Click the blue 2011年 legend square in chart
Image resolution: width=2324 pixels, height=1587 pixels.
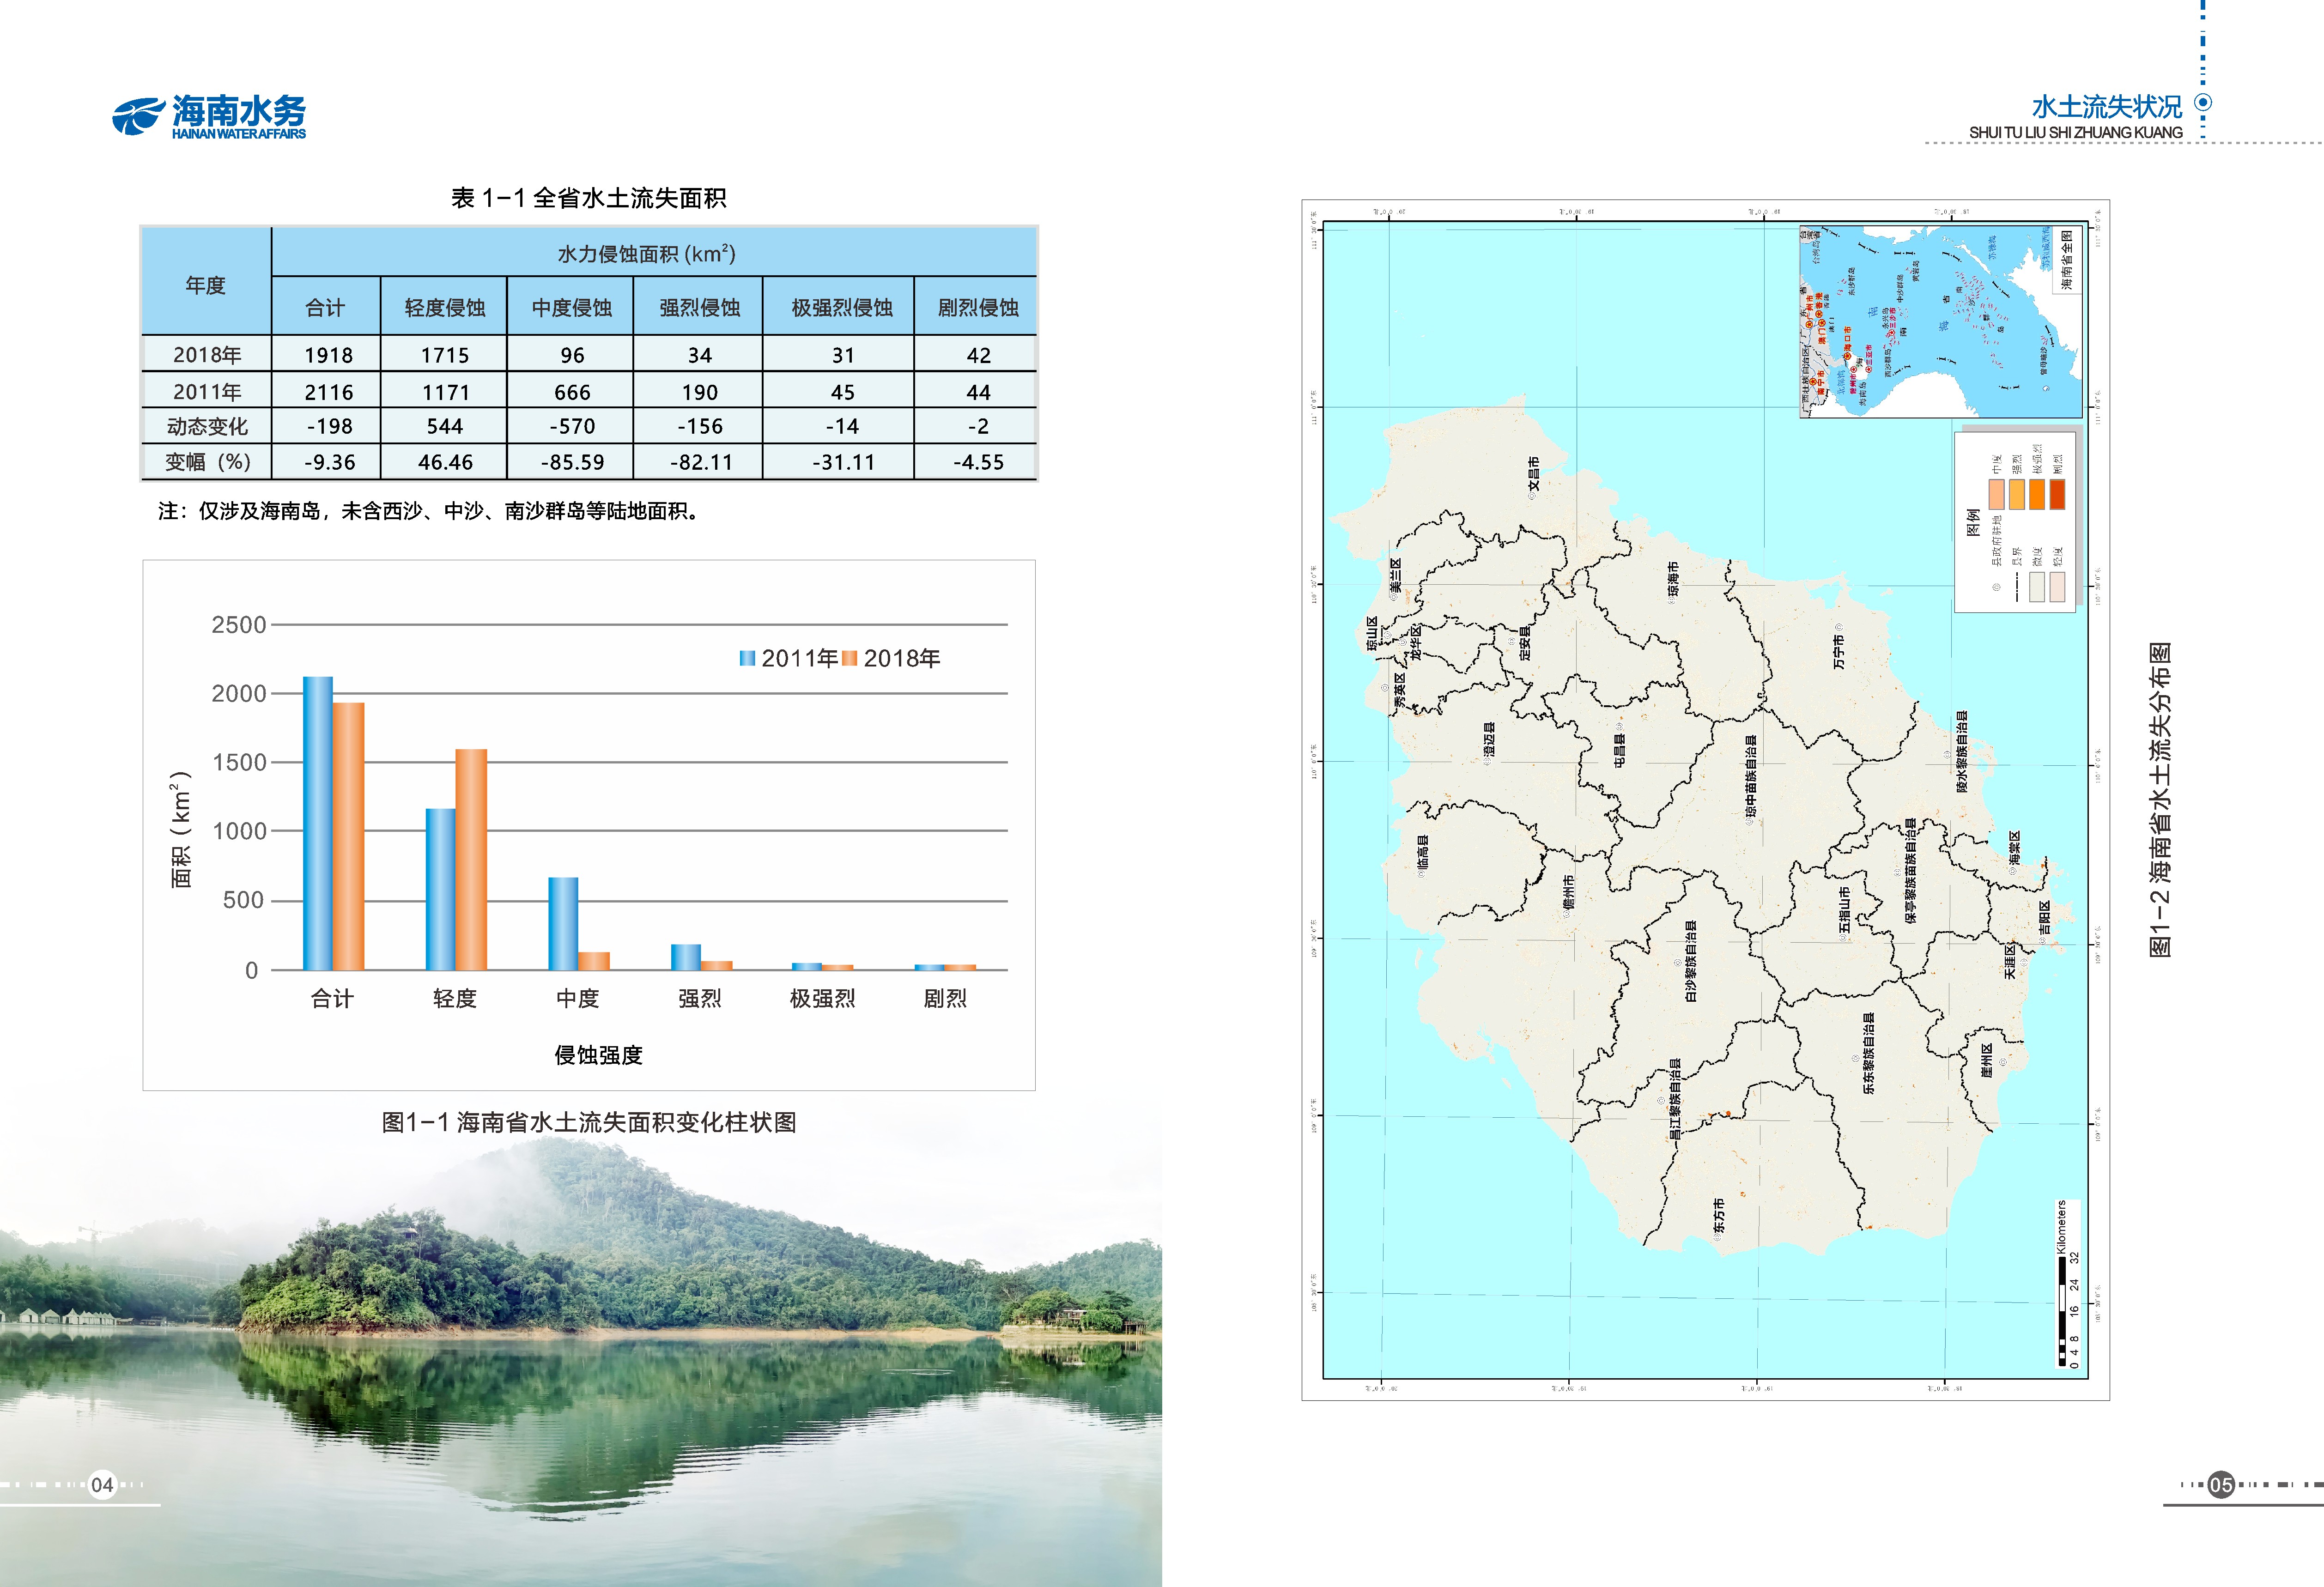pyautogui.click(x=747, y=658)
